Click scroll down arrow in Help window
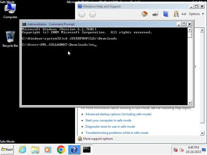This screenshot has height=155, width=207. (202, 133)
